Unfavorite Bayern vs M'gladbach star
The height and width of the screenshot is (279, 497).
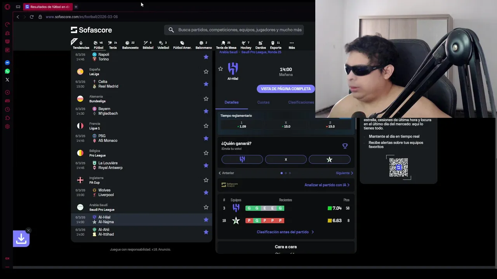(206, 111)
